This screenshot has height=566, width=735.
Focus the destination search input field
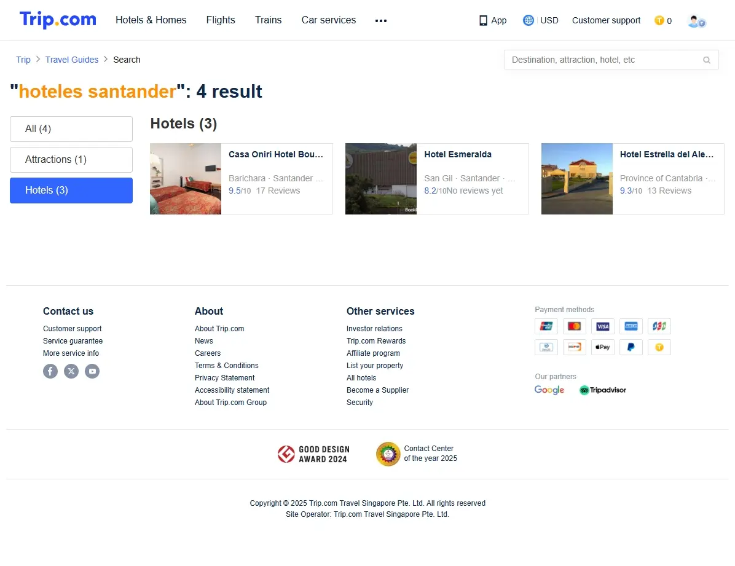(x=611, y=60)
